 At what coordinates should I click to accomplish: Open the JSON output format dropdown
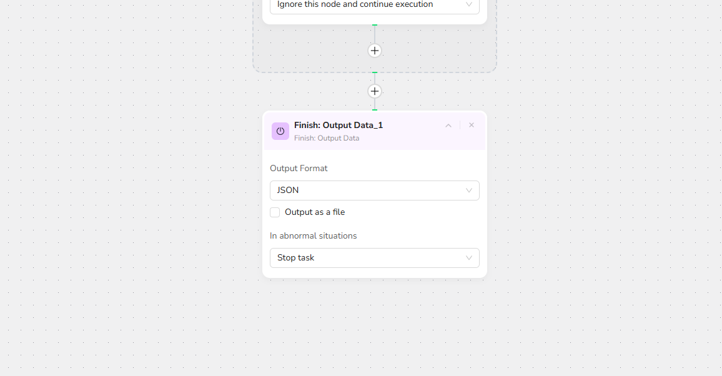click(x=374, y=190)
